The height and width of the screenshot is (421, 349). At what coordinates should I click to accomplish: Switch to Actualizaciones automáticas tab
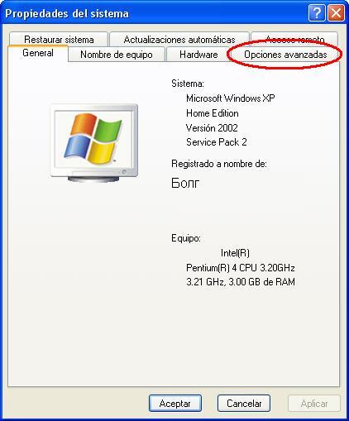pyautogui.click(x=179, y=40)
